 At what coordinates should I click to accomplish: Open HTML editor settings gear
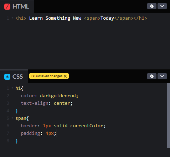point(152,6)
